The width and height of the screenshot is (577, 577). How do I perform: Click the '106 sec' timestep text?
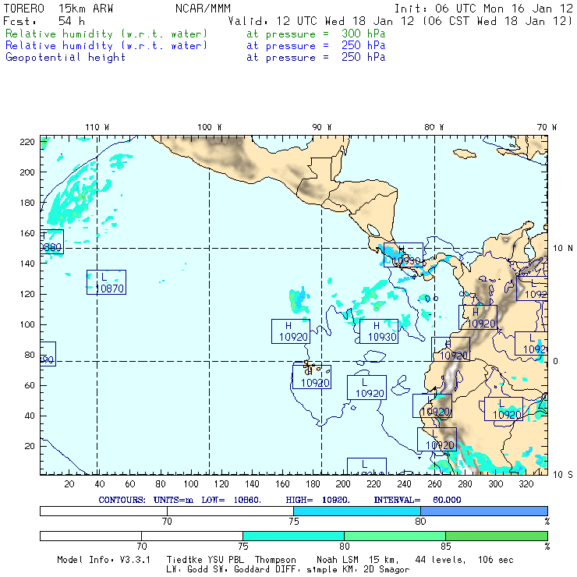[x=495, y=560]
